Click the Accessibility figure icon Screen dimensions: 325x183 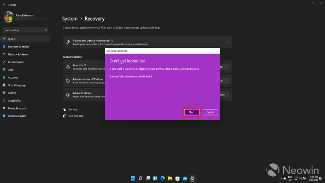[x=4, y=100]
